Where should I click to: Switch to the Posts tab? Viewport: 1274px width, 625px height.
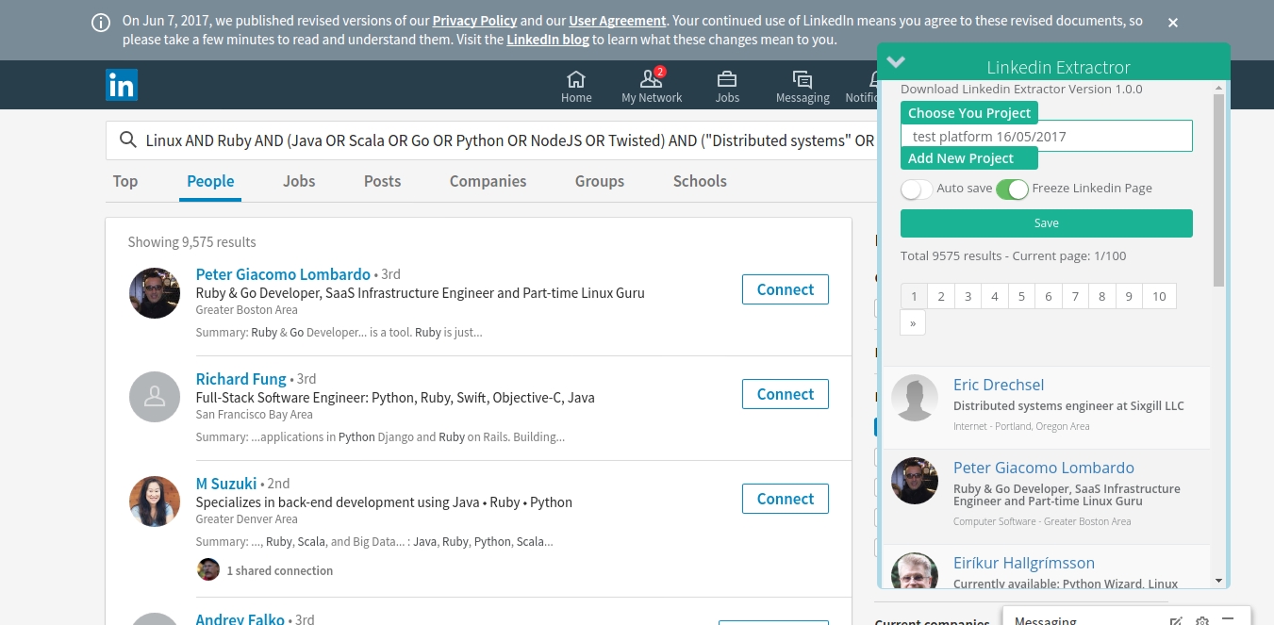coord(382,181)
